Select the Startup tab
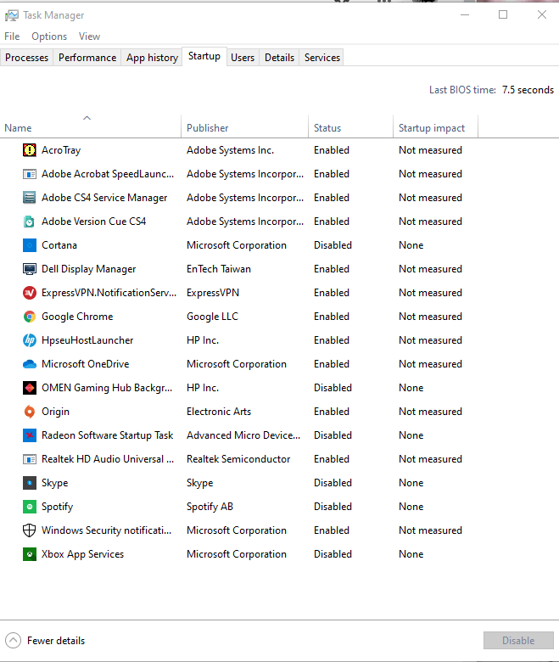The image size is (559, 662). [204, 56]
